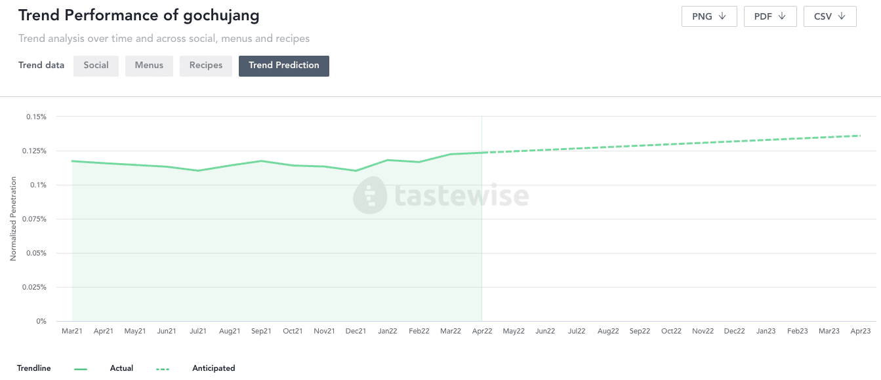Click the tastewise watermark text
The height and width of the screenshot is (380, 881).
[x=461, y=196]
